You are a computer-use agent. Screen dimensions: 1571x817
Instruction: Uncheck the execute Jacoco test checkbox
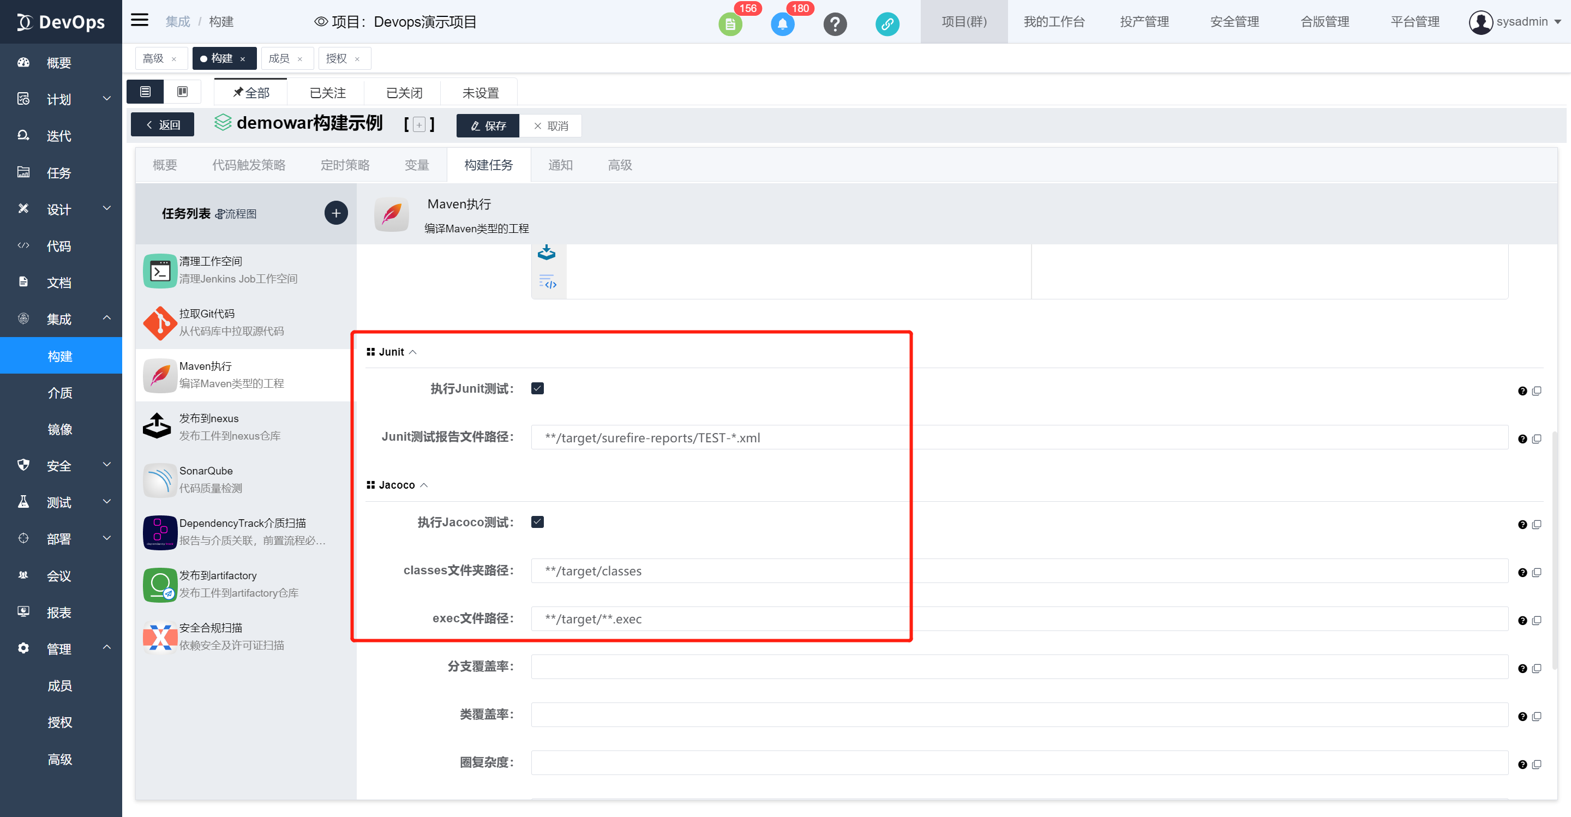537,522
